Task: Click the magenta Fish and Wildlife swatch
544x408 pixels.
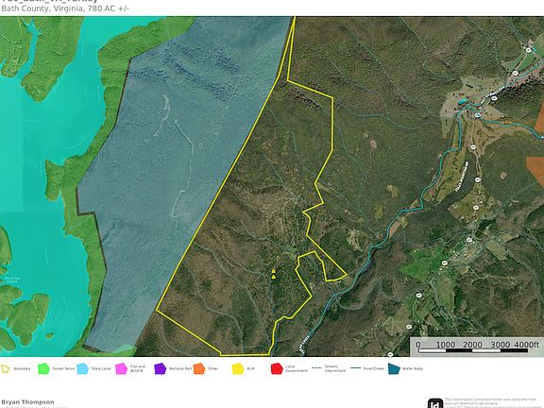Action: point(122,368)
